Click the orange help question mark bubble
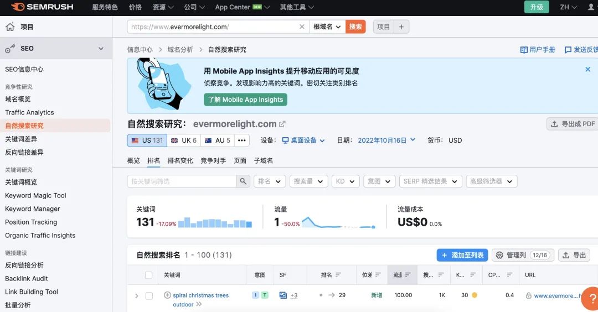The height and width of the screenshot is (312, 598). (x=591, y=299)
